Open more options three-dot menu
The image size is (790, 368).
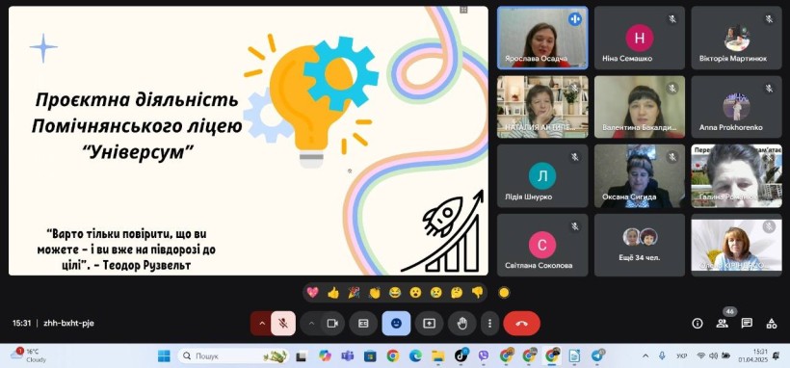489,324
